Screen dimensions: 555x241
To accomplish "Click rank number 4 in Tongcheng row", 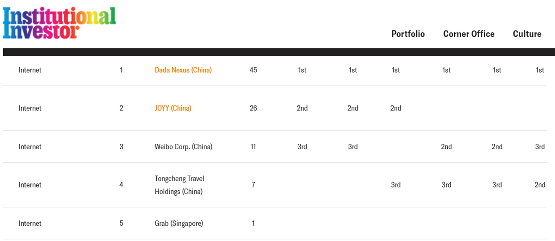I will coord(121,185).
